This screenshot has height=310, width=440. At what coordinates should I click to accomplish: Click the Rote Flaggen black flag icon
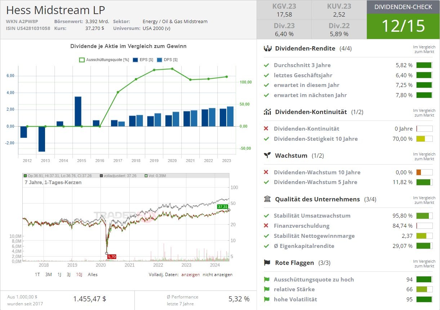pos(267,263)
